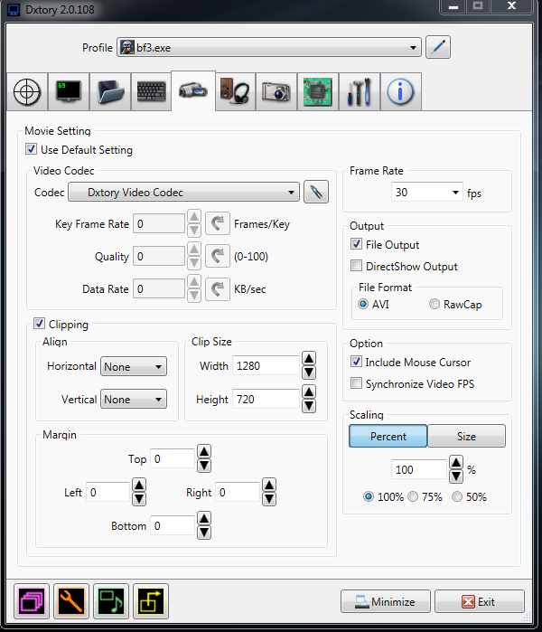Click the Bottom margin field
The image size is (542, 632).
tap(173, 525)
